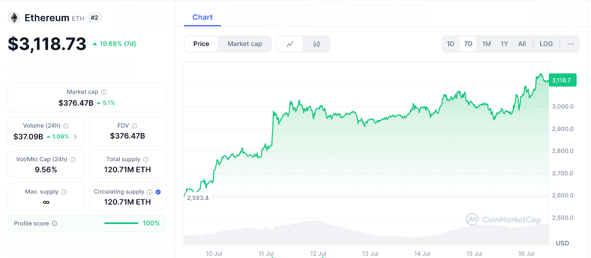This screenshot has width=591, height=258.
Task: Click the Ethereum diamond logo icon
Action: [14, 18]
